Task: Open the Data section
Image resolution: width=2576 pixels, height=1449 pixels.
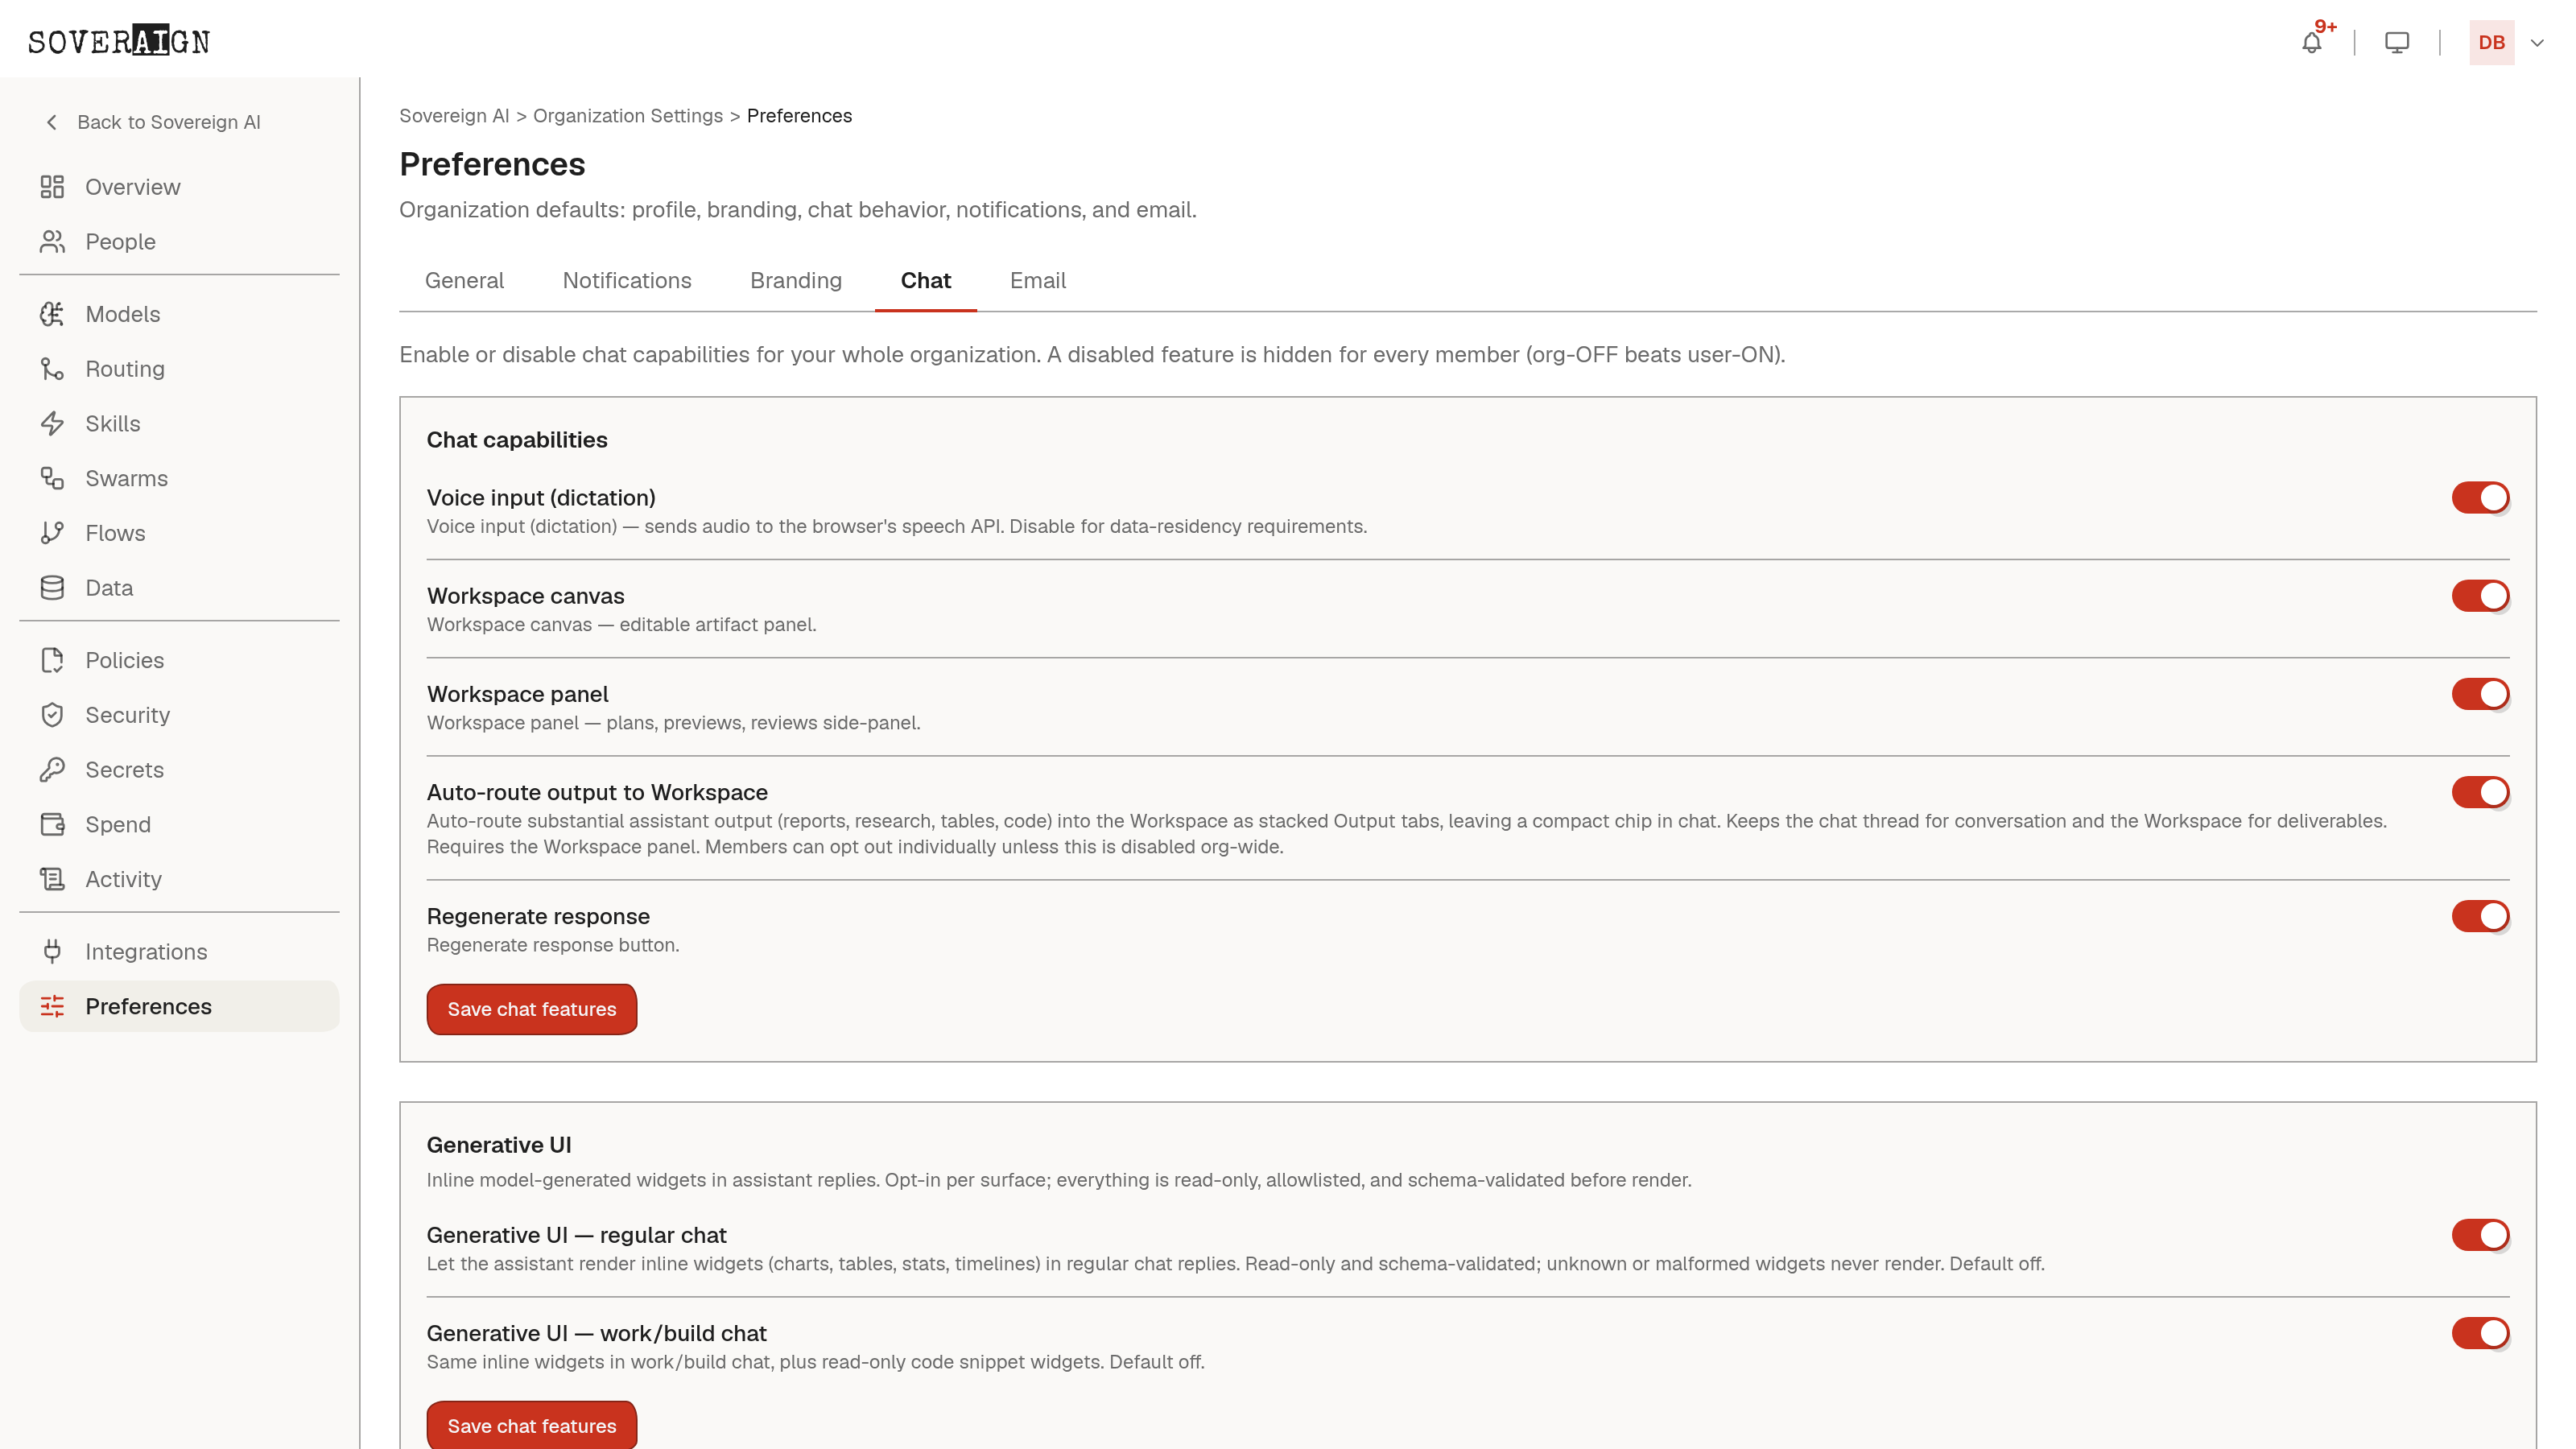Action: (x=179, y=588)
